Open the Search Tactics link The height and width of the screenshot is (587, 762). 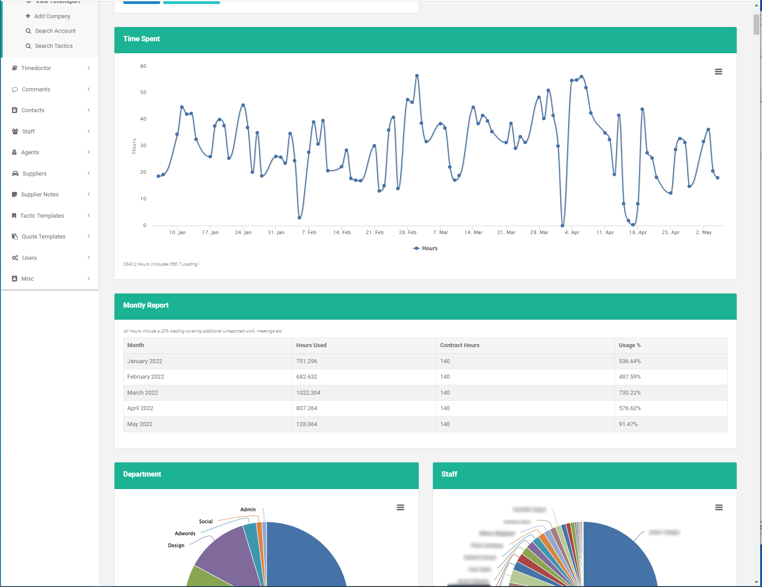tap(54, 46)
